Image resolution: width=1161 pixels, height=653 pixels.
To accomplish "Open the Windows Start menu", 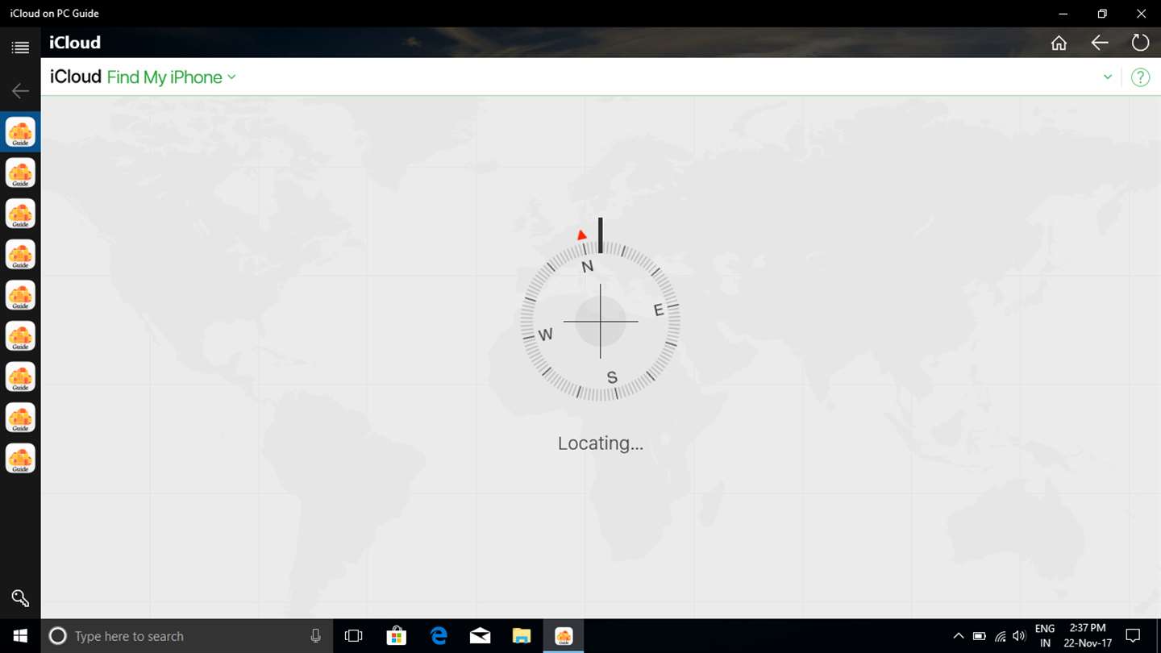I will pos(20,636).
